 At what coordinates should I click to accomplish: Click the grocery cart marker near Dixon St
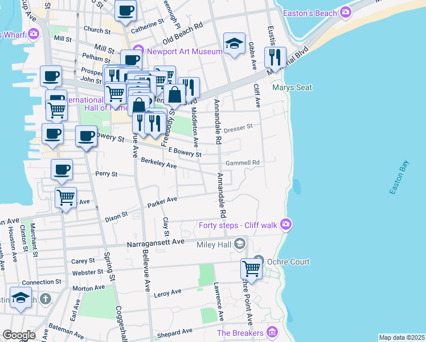(65, 198)
